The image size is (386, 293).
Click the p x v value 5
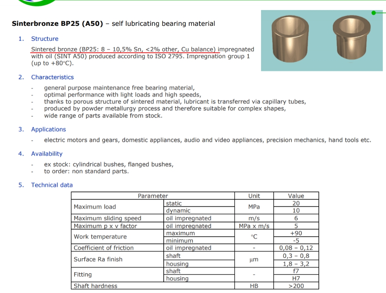click(296, 226)
